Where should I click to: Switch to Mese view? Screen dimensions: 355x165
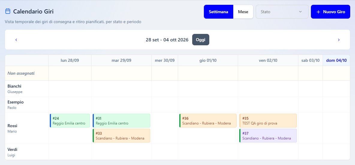click(x=243, y=12)
